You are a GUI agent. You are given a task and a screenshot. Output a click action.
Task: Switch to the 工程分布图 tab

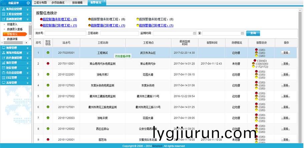tap(40, 2)
